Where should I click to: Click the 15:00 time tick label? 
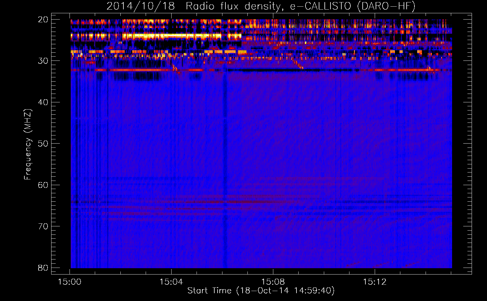70,282
